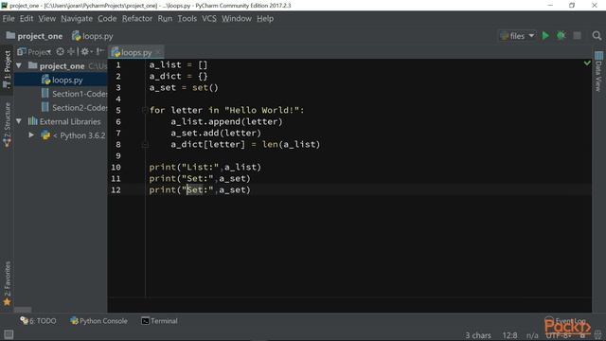Place cursor on line 6 a_list.append(letter)
Viewport: 606px width, 341px height.
point(226,122)
